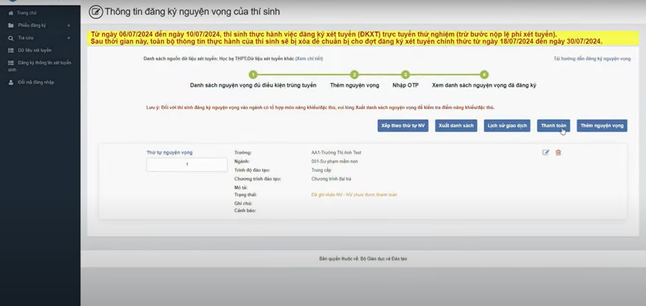Click step 4 circle of registered list
The width and height of the screenshot is (646, 306).
484,75
